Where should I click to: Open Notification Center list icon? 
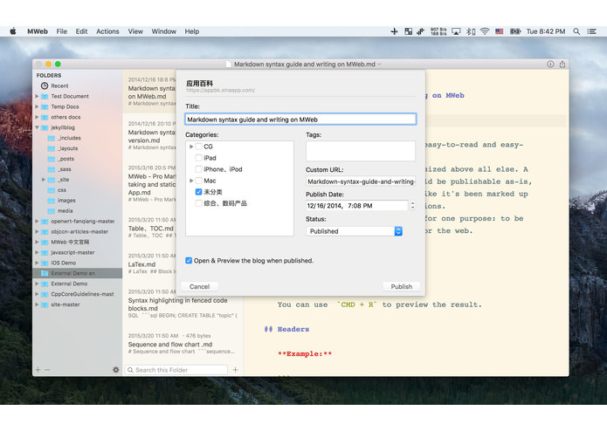(x=591, y=31)
